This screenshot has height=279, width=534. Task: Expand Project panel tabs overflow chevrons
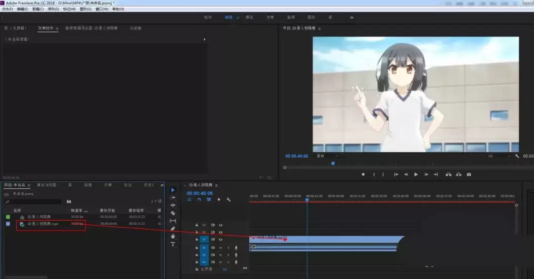162,185
